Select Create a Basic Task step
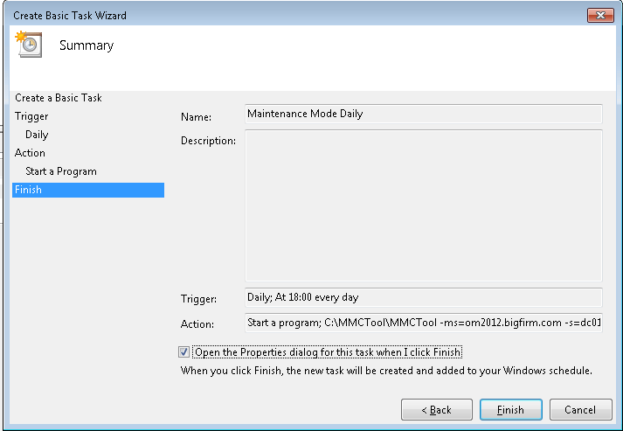This screenshot has width=623, height=431. 59,98
